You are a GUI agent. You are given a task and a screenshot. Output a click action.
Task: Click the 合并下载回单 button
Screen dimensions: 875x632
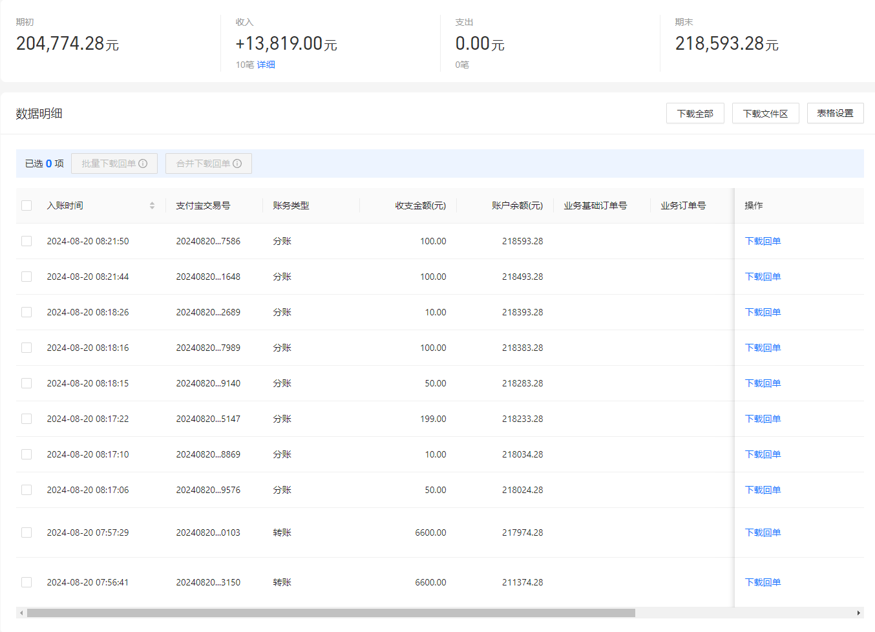point(209,163)
